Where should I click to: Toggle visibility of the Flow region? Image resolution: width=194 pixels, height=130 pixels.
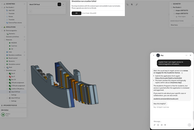coord(193,17)
